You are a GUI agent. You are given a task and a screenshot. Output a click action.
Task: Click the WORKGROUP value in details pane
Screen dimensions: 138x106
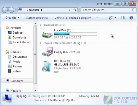click(x=56, y=96)
